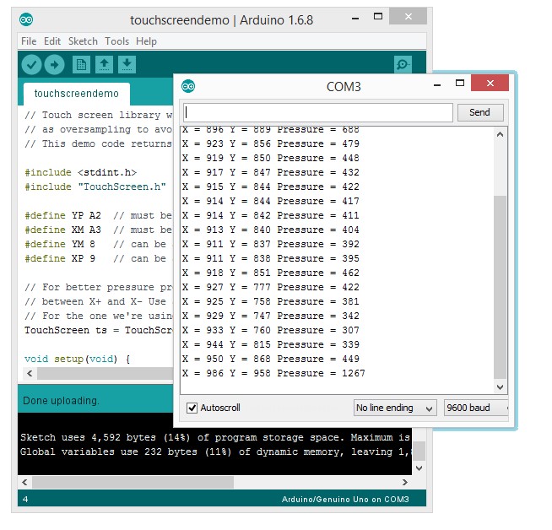Click the Send button

pos(480,112)
